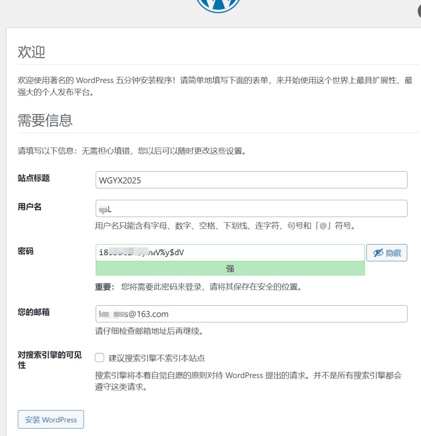Click the green 强 password strength indicator
Image resolution: width=421 pixels, height=436 pixels.
coord(230,269)
